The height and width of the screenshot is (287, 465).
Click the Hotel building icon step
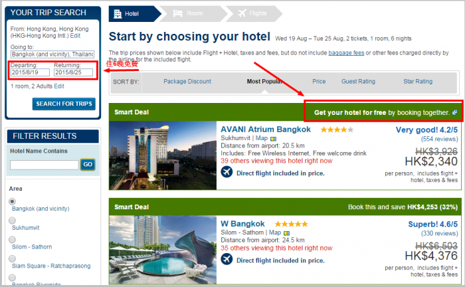(118, 14)
